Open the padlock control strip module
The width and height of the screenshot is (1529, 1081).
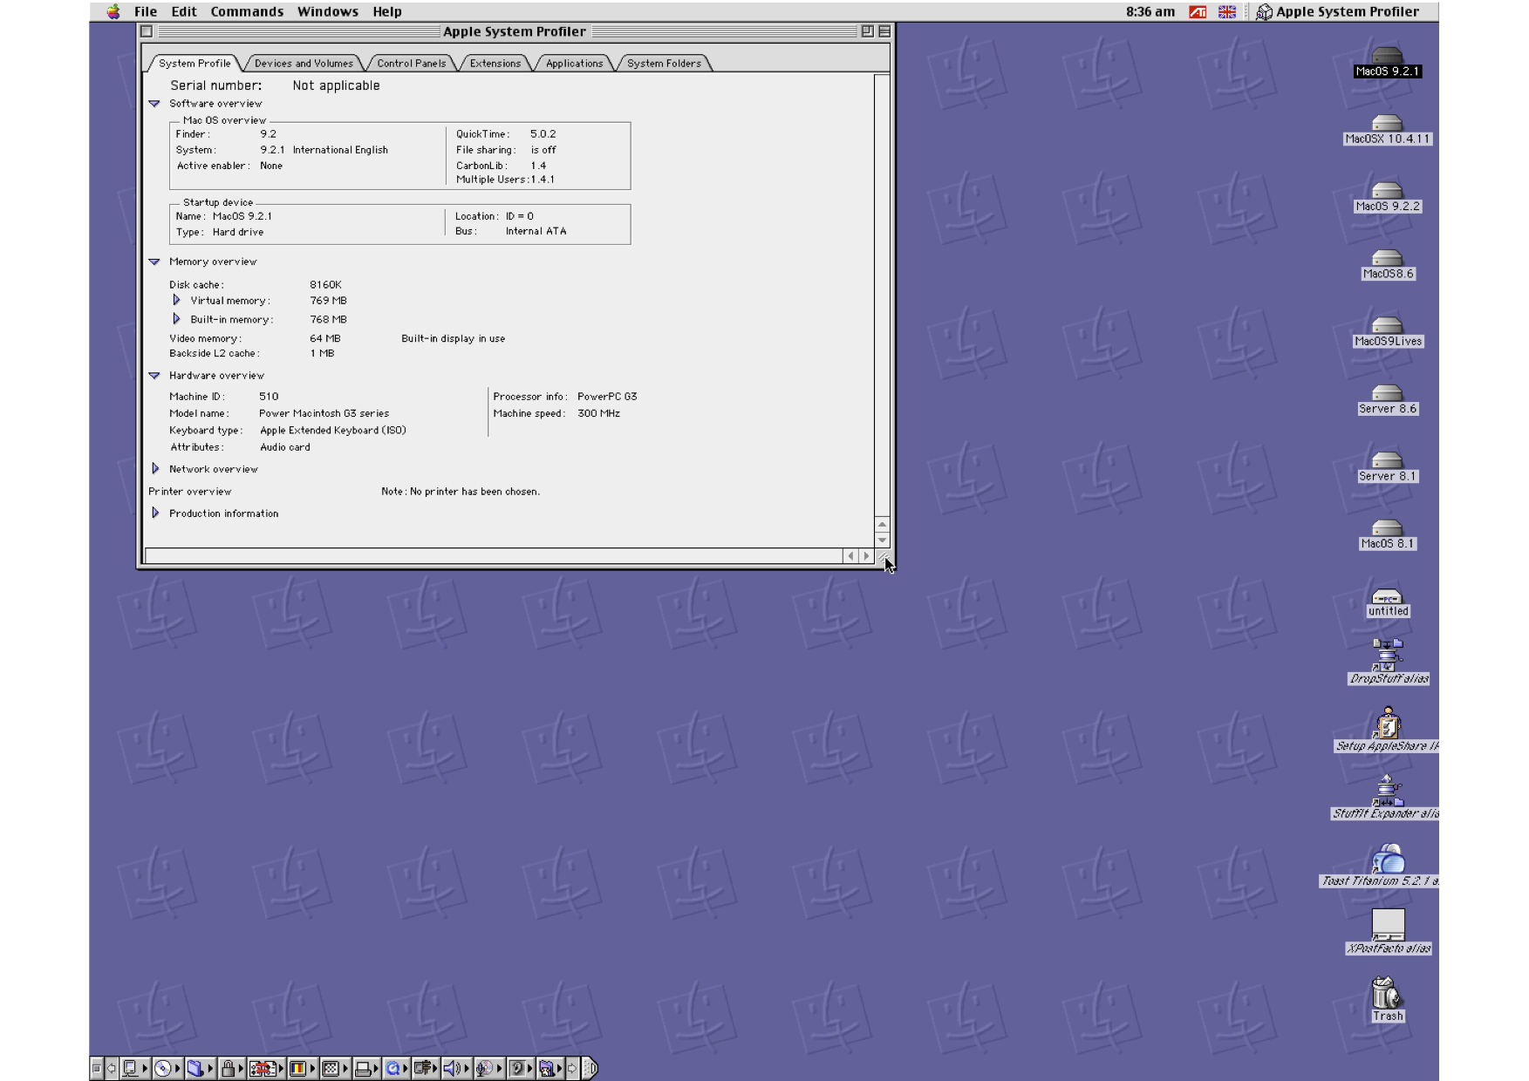[231, 1068]
